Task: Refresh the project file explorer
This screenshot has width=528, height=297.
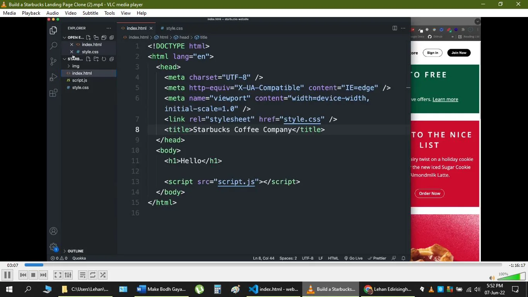Action: pyautogui.click(x=104, y=59)
